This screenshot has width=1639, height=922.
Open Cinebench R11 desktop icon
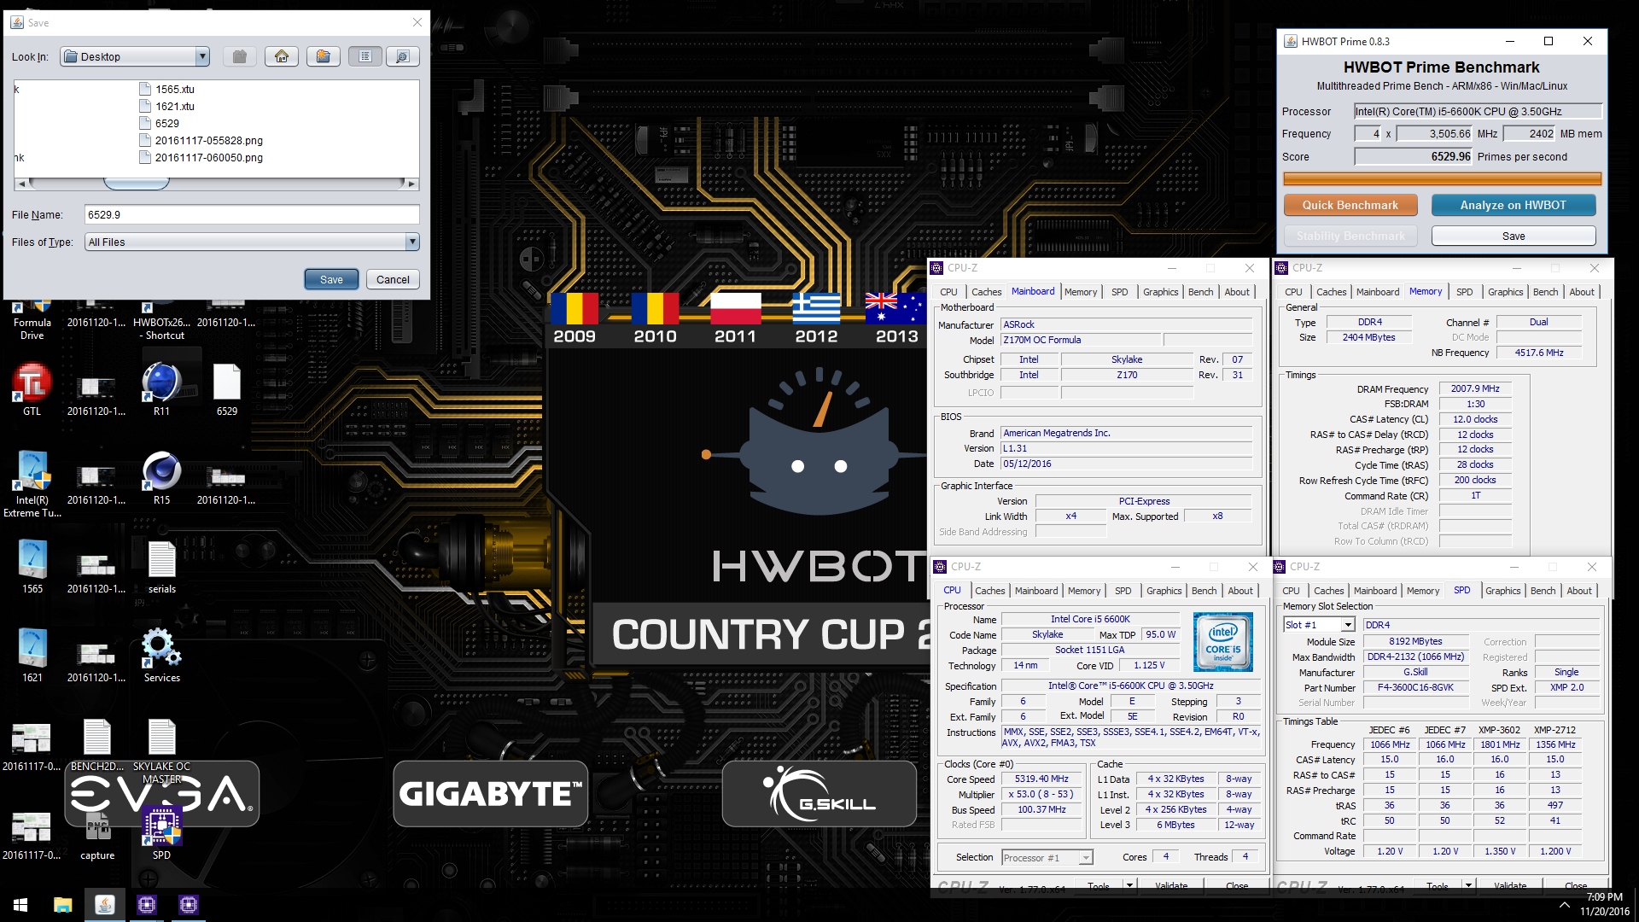(x=162, y=389)
